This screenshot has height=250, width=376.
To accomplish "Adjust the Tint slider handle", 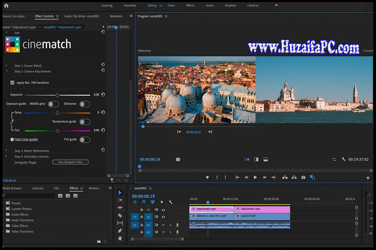I will [57, 131].
